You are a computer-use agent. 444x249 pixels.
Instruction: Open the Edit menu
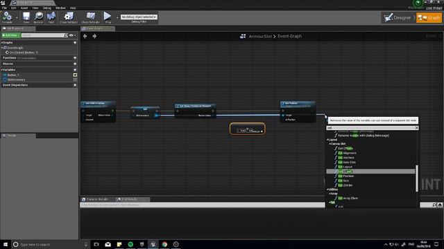(x=14, y=8)
